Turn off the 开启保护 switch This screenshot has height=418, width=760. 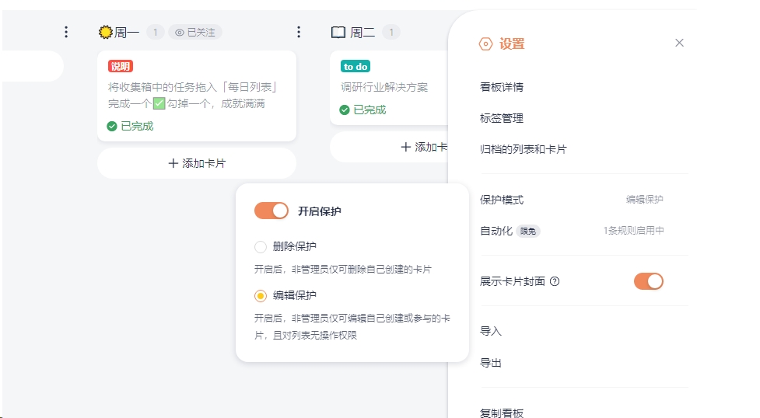(x=271, y=211)
